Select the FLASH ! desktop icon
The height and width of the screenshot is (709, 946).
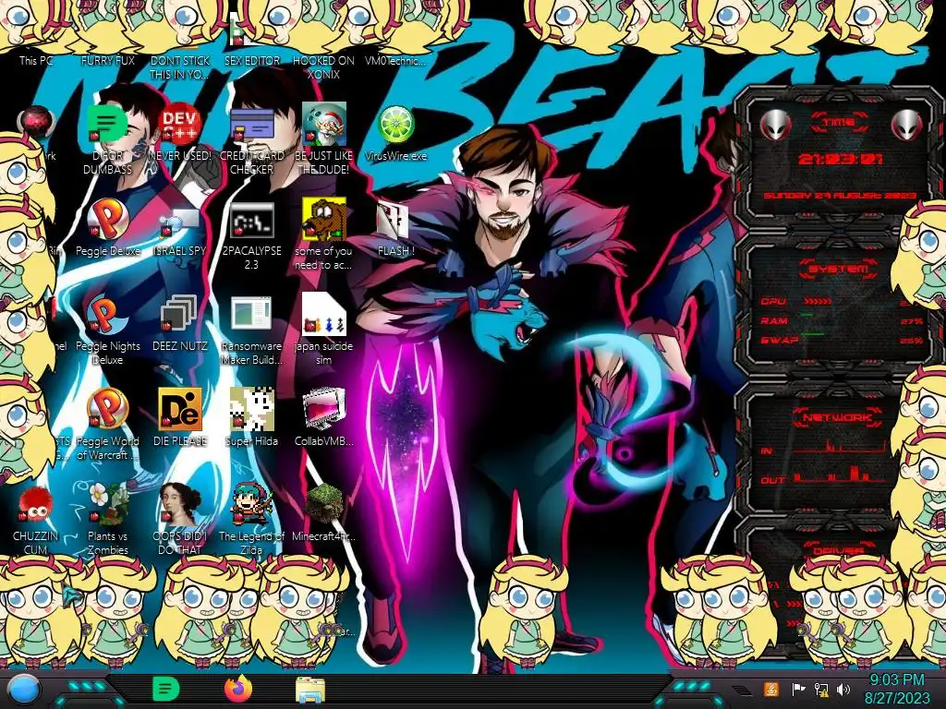click(x=395, y=220)
